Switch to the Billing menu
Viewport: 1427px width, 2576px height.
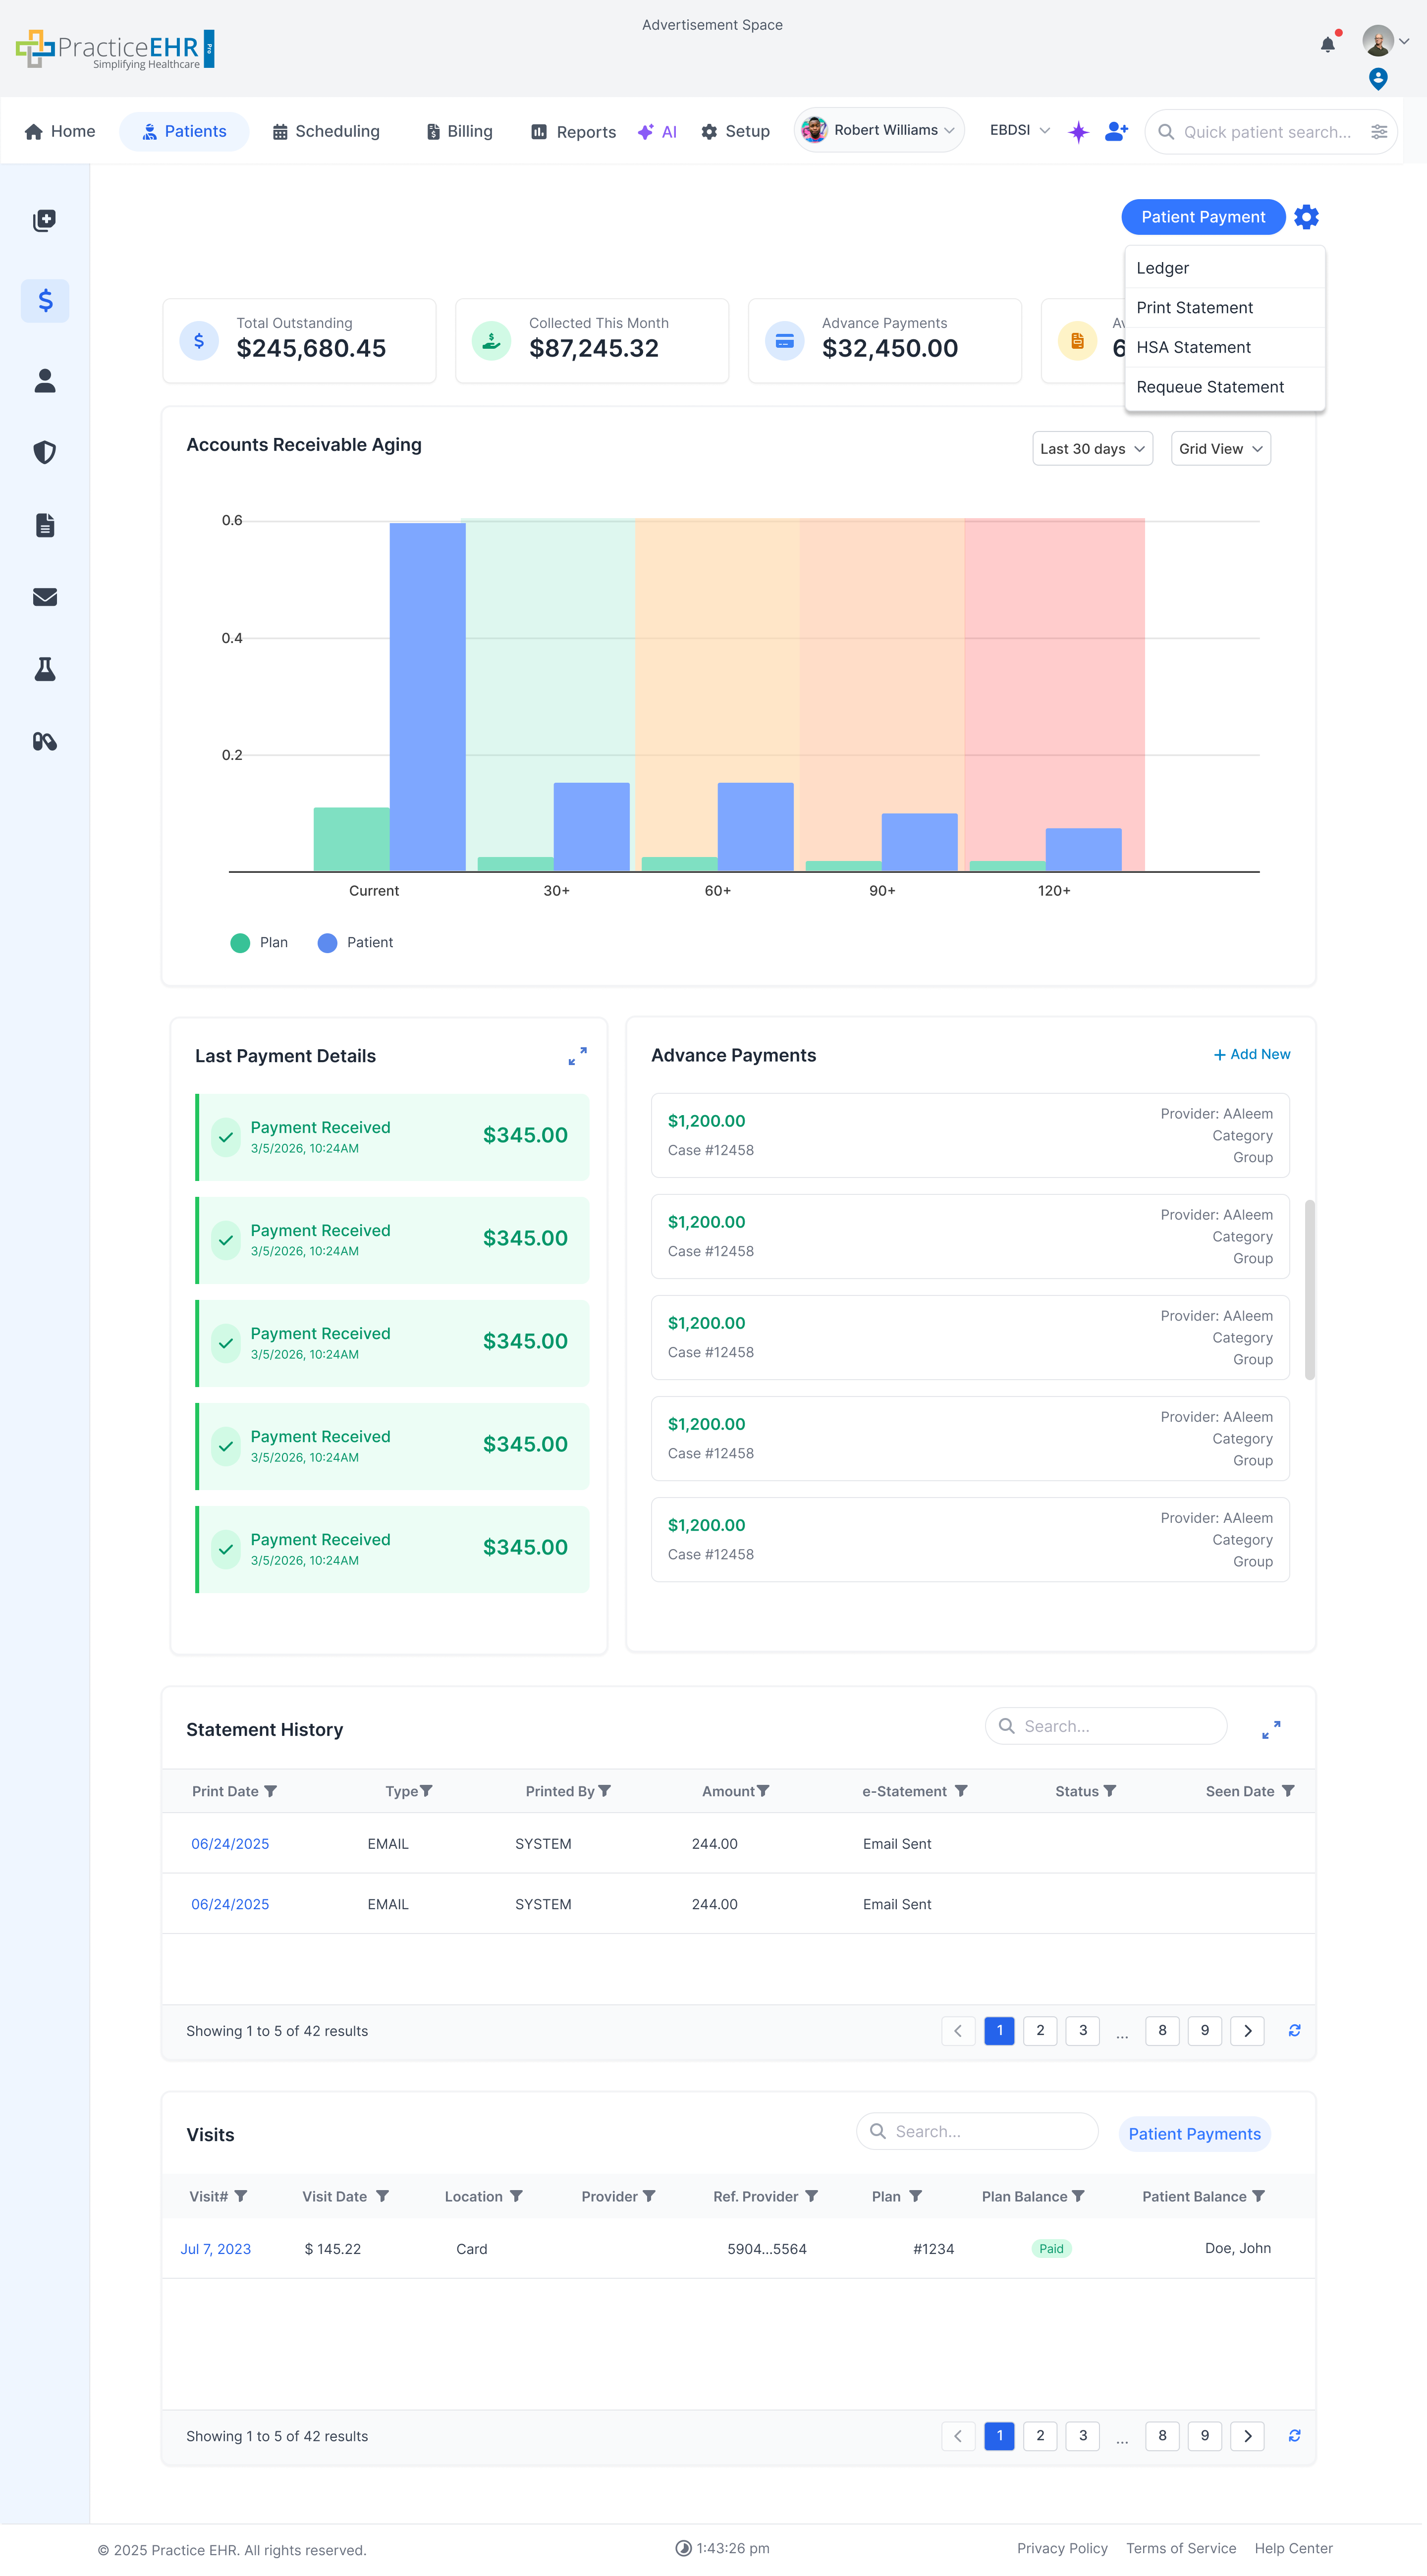[458, 131]
